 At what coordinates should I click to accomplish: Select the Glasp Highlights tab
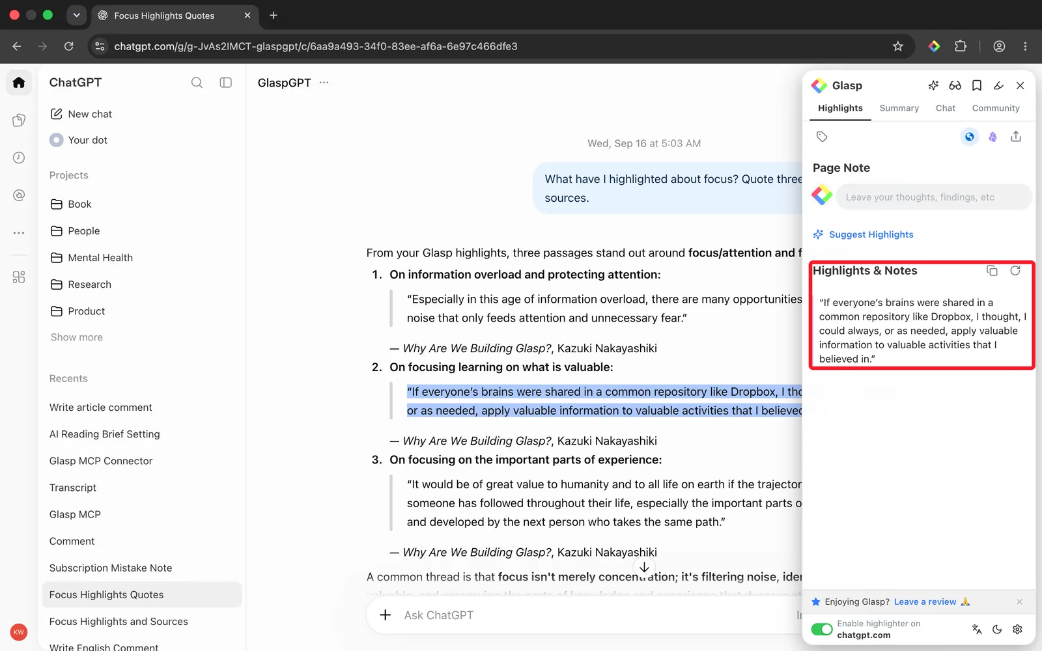(840, 108)
